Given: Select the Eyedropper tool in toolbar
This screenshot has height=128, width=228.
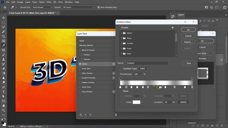Looking at the screenshot, I should click(4, 46).
